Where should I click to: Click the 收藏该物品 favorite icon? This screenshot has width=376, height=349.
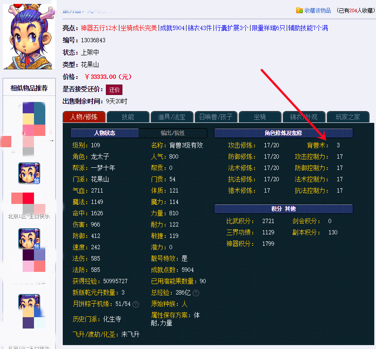tap(299, 10)
